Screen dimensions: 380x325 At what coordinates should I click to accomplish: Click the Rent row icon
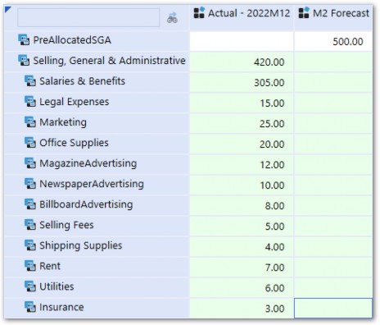tap(30, 266)
